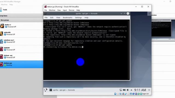Image resolution: width=175 pixels, height=98 pixels.
Task: Click the Konsole window icon in title bar
Action: (45, 14)
